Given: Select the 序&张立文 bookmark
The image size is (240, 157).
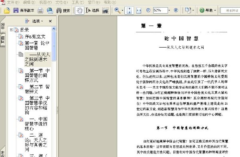Looking at the screenshot, I should (35, 36).
